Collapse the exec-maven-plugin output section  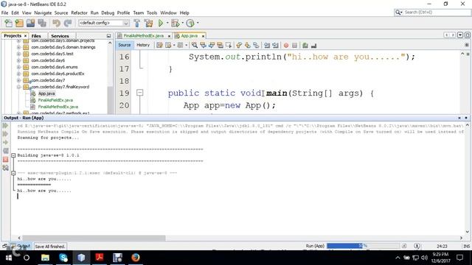coord(13,173)
